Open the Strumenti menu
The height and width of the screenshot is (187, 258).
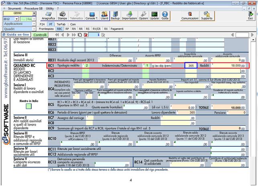click(14, 8)
